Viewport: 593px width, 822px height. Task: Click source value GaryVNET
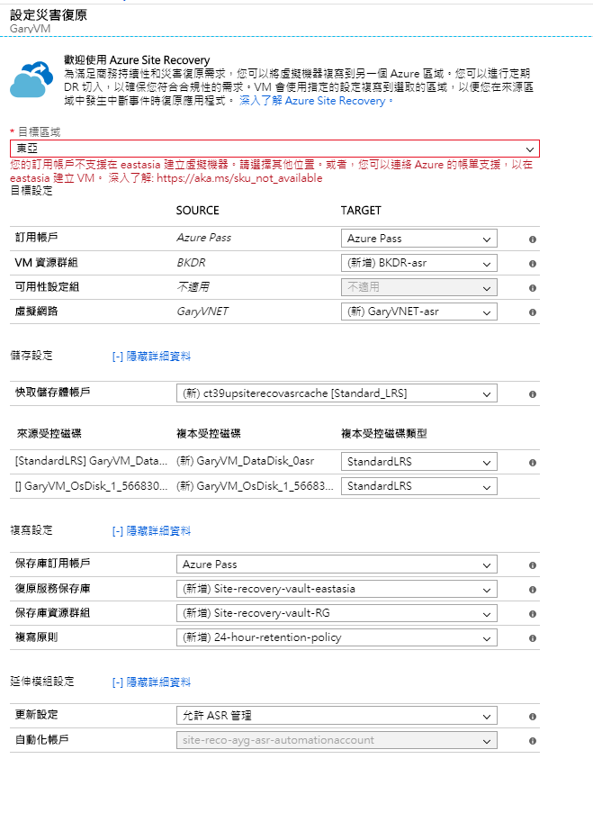pos(202,312)
